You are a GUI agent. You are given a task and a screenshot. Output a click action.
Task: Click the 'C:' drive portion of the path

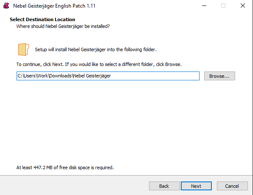tap(20, 76)
